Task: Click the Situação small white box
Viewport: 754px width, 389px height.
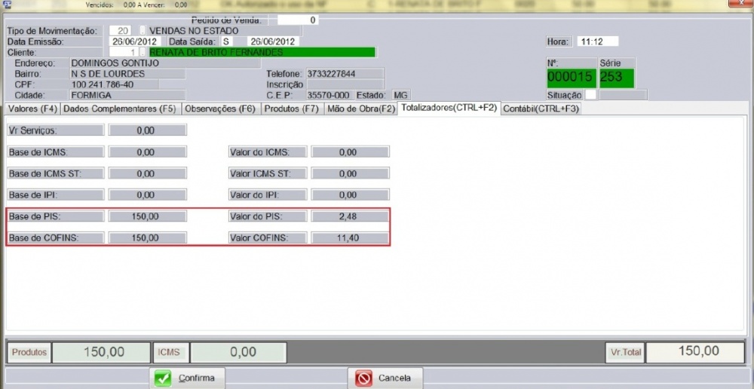Action: click(591, 95)
